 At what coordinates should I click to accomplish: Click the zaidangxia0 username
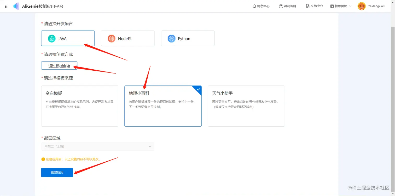376,6
